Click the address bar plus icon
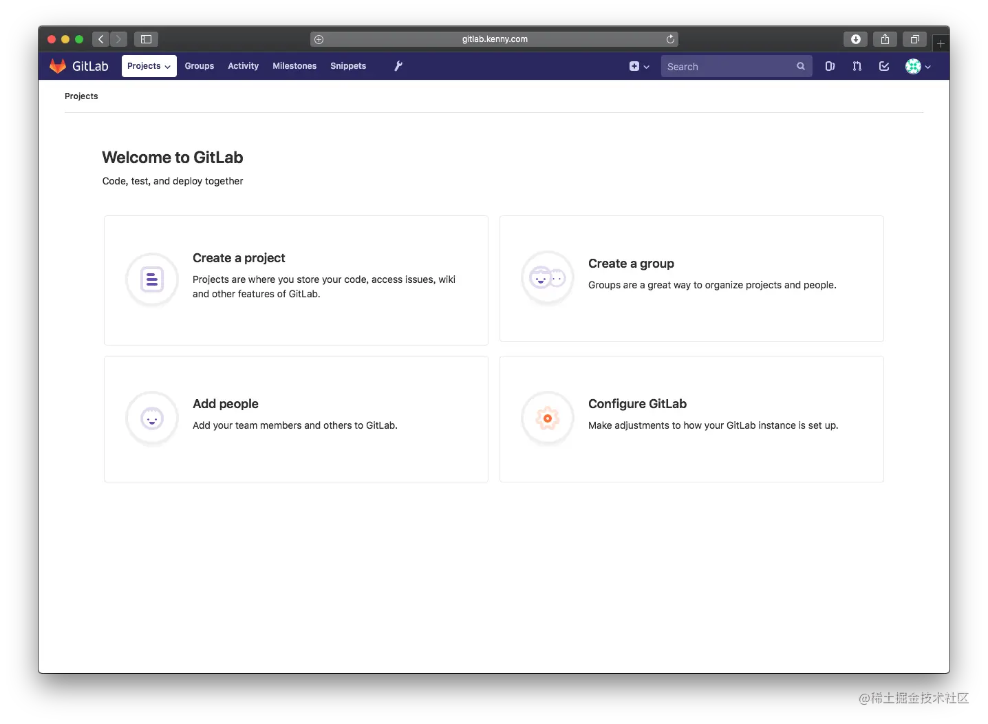 (319, 39)
